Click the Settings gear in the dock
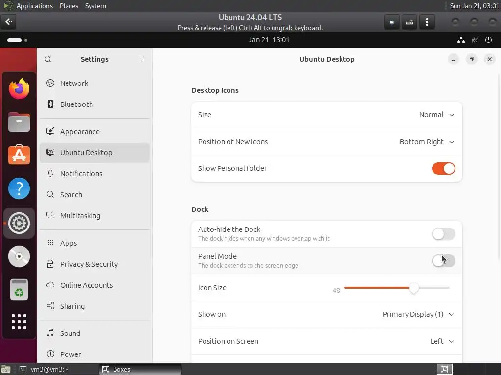Screen dimensions: 501x375 tap(19, 223)
